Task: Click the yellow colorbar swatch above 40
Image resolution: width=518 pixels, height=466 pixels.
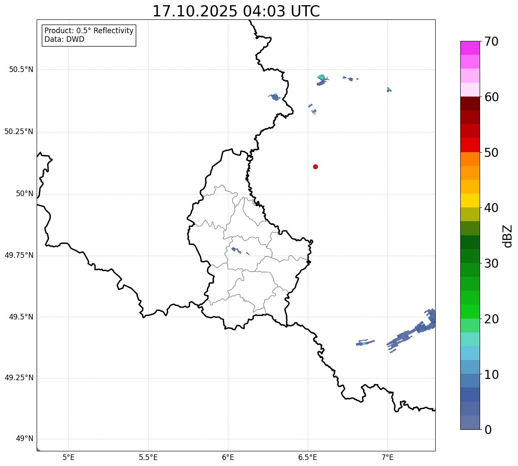Action: 470,200
